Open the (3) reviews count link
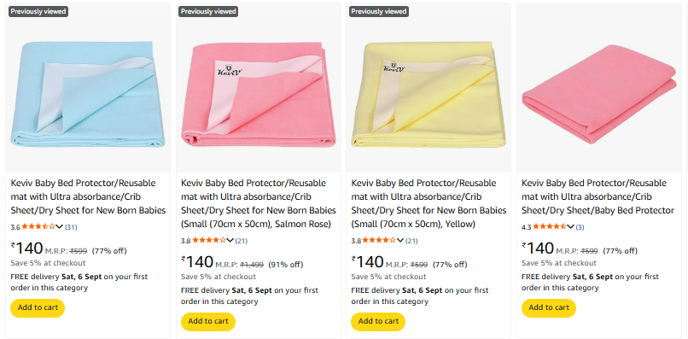Viewport: 688px width, 339px height. (580, 227)
